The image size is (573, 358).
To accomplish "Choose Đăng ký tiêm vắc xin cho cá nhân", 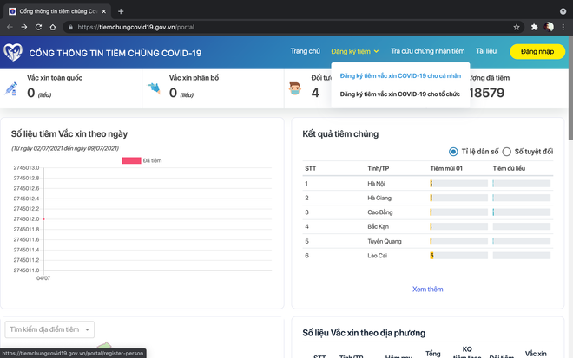I will pyautogui.click(x=399, y=76).
